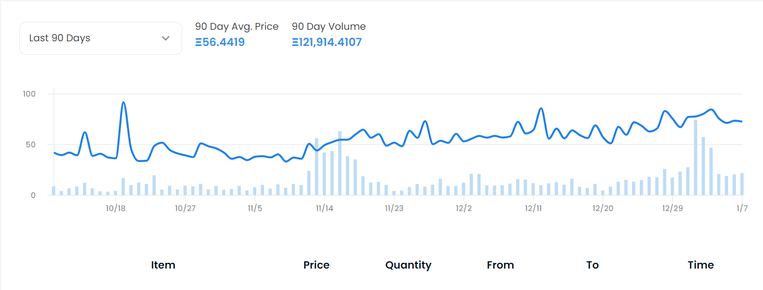Click the 12/11 date label on the chart axis
Screen dimensions: 763x290
pyautogui.click(x=533, y=208)
